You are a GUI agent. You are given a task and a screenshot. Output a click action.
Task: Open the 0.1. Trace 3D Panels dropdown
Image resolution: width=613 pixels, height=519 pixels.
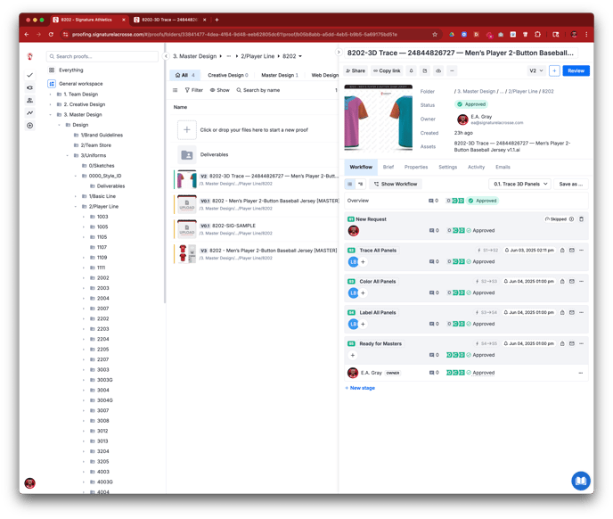coord(519,184)
